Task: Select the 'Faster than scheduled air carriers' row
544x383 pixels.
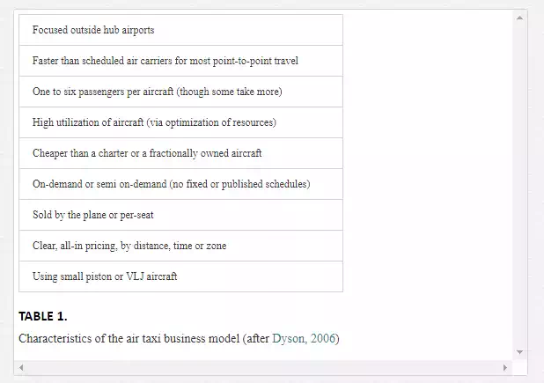Action: 180,61
